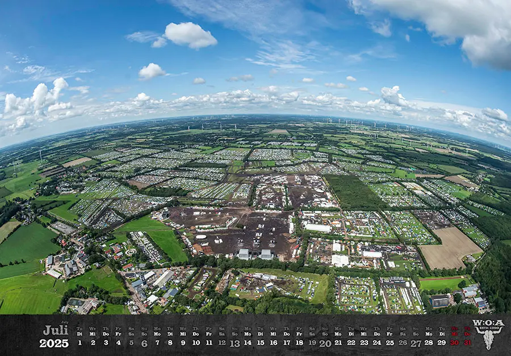Screen dimensions: 511x356
Task: Choose day 3 in the calendar strip
Action: click(106, 342)
